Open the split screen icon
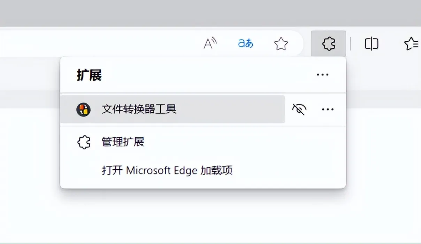The width and height of the screenshot is (421, 244). pos(372,44)
